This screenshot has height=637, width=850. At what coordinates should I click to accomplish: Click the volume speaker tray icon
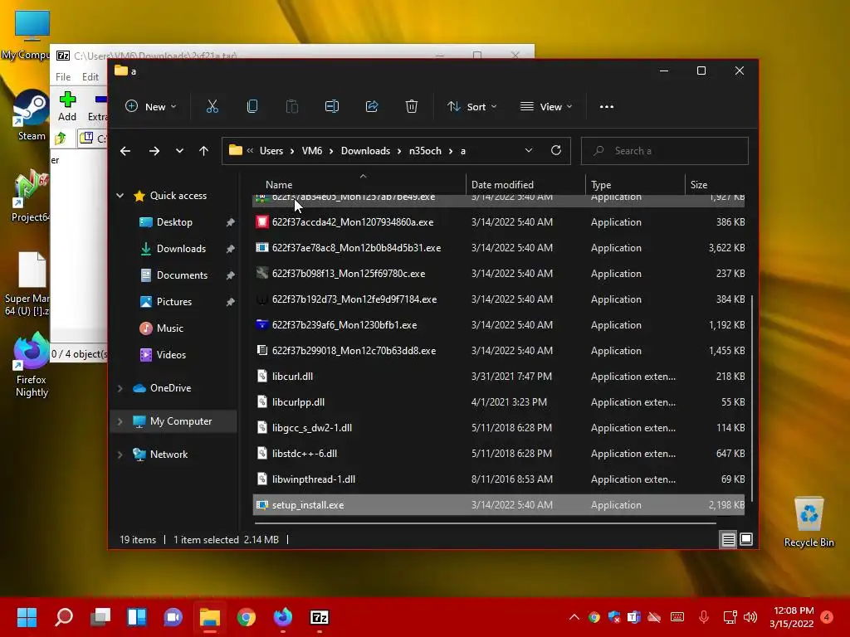[x=750, y=617]
